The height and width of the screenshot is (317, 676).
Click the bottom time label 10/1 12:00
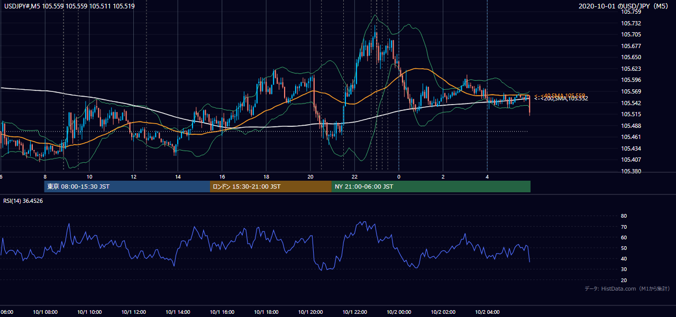coord(133,312)
